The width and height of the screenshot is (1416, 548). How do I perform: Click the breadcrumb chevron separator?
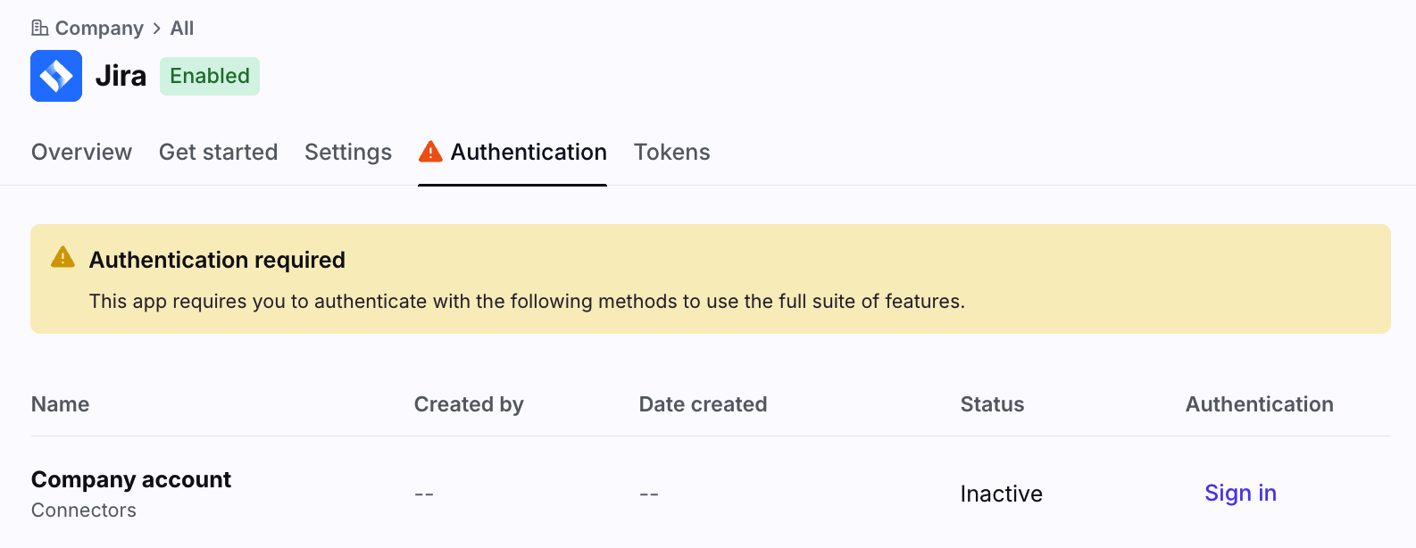pyautogui.click(x=157, y=29)
